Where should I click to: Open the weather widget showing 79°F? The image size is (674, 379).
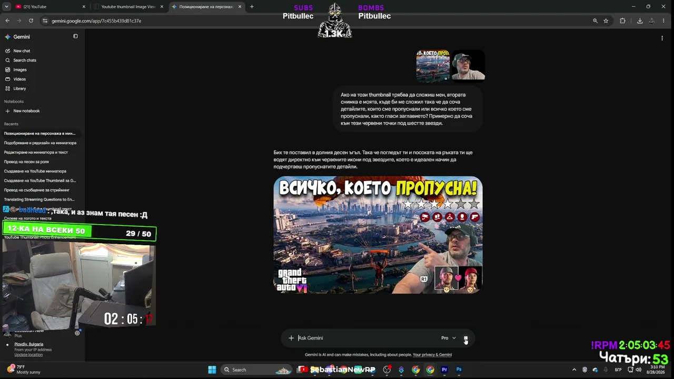pyautogui.click(x=23, y=370)
